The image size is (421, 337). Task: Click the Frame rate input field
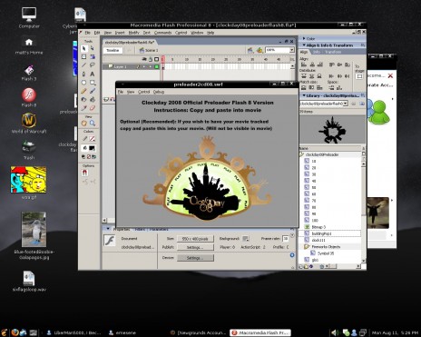click(x=285, y=239)
